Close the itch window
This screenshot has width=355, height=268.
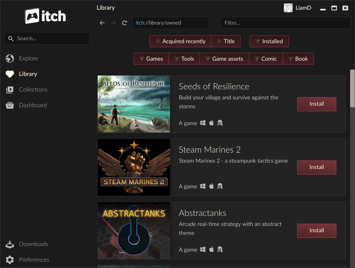coord(345,8)
